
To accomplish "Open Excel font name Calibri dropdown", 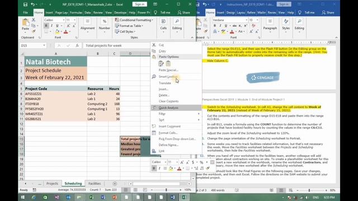I will click(64, 20).
